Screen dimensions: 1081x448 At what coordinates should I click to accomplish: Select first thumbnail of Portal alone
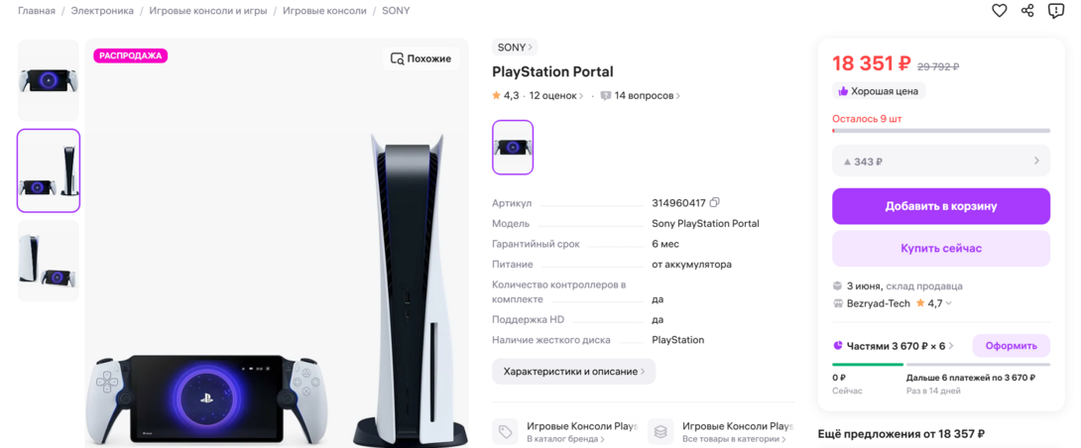(49, 80)
